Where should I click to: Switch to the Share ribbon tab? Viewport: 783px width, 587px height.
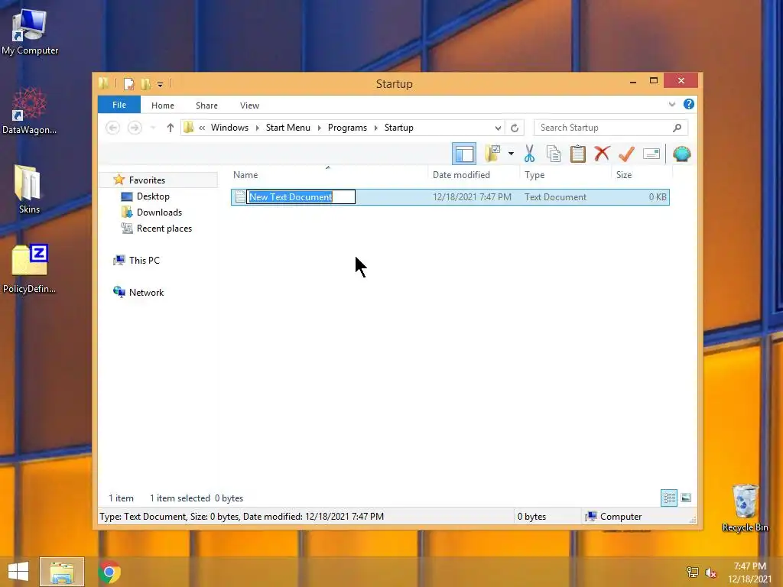206,105
